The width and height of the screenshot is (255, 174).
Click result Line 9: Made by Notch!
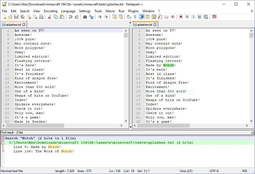(37, 147)
